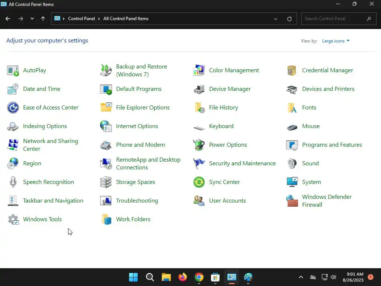
Task: Show hidden system tray icons
Action: click(301, 277)
